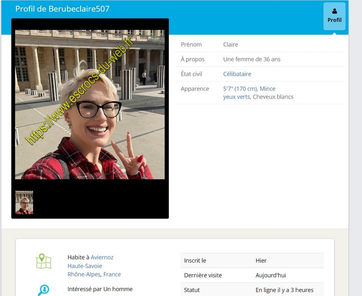Click the Dernière visite value Aujourd'hui
Image resolution: width=362 pixels, height=296 pixels.
point(271,275)
